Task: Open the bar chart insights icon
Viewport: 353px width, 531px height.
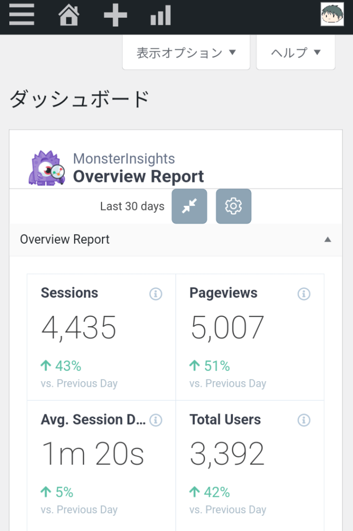Action: (160, 16)
